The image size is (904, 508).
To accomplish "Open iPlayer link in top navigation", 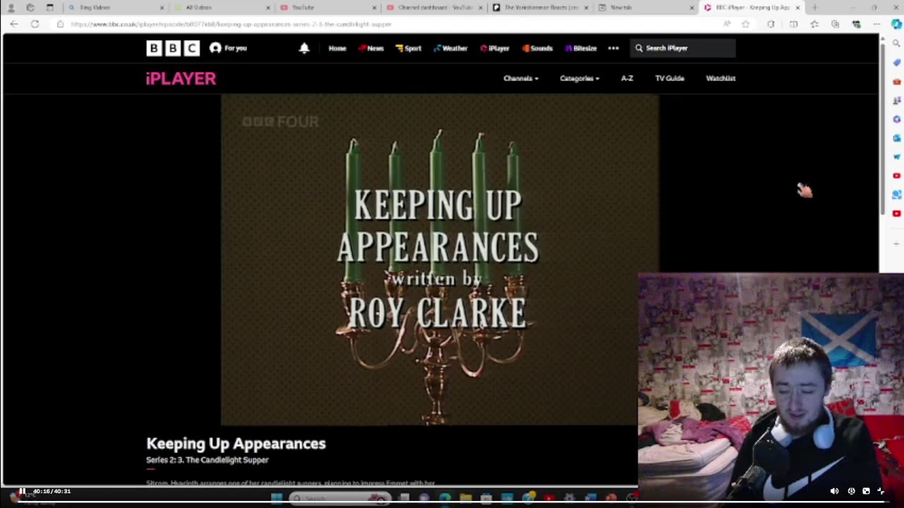I will click(495, 48).
